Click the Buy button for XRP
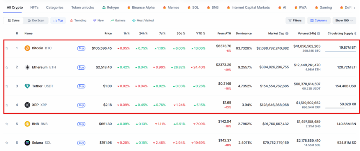360x151 pixels. point(81,105)
